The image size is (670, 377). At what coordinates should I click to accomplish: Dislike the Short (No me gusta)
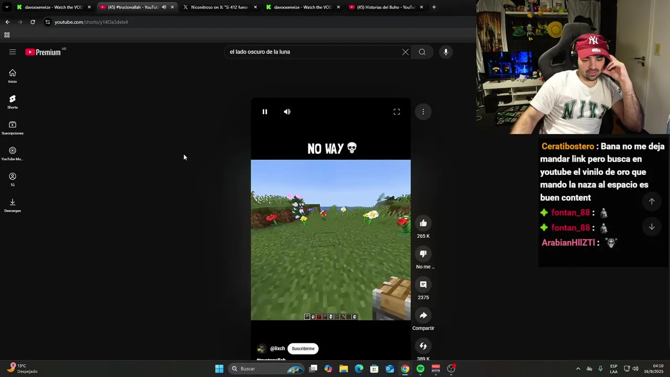coord(423,254)
